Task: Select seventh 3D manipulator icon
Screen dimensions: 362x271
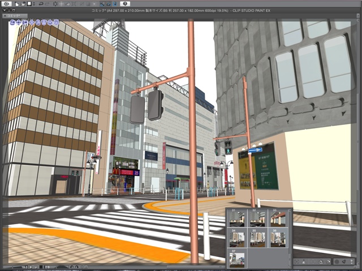Action: [x=50, y=23]
